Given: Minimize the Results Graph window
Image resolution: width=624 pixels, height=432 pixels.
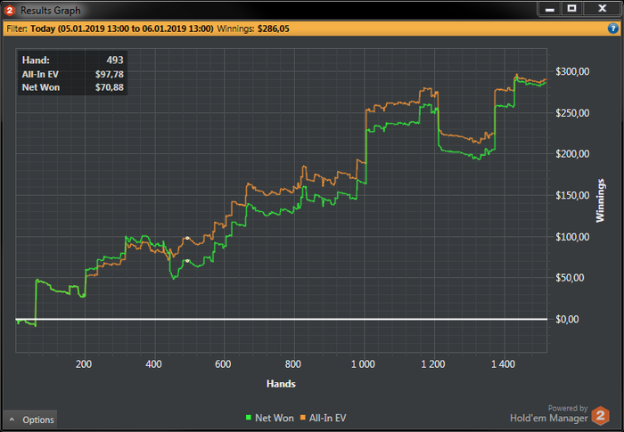Looking at the screenshot, I should (550, 9).
